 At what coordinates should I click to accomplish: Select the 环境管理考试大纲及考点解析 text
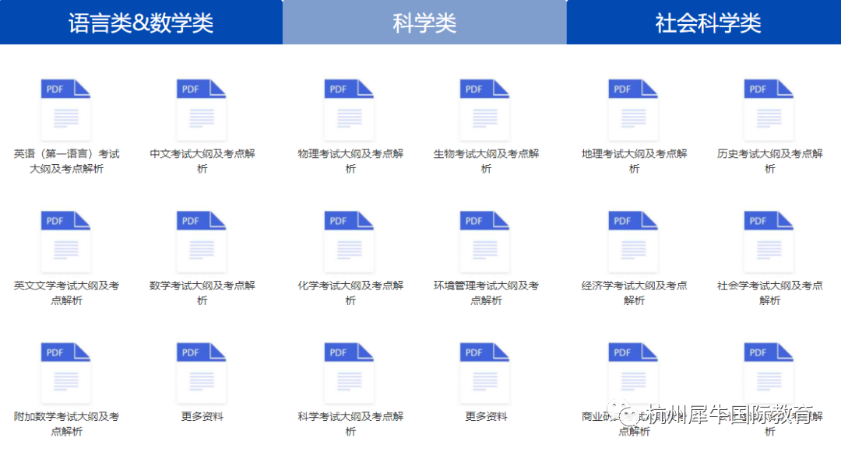tap(486, 293)
